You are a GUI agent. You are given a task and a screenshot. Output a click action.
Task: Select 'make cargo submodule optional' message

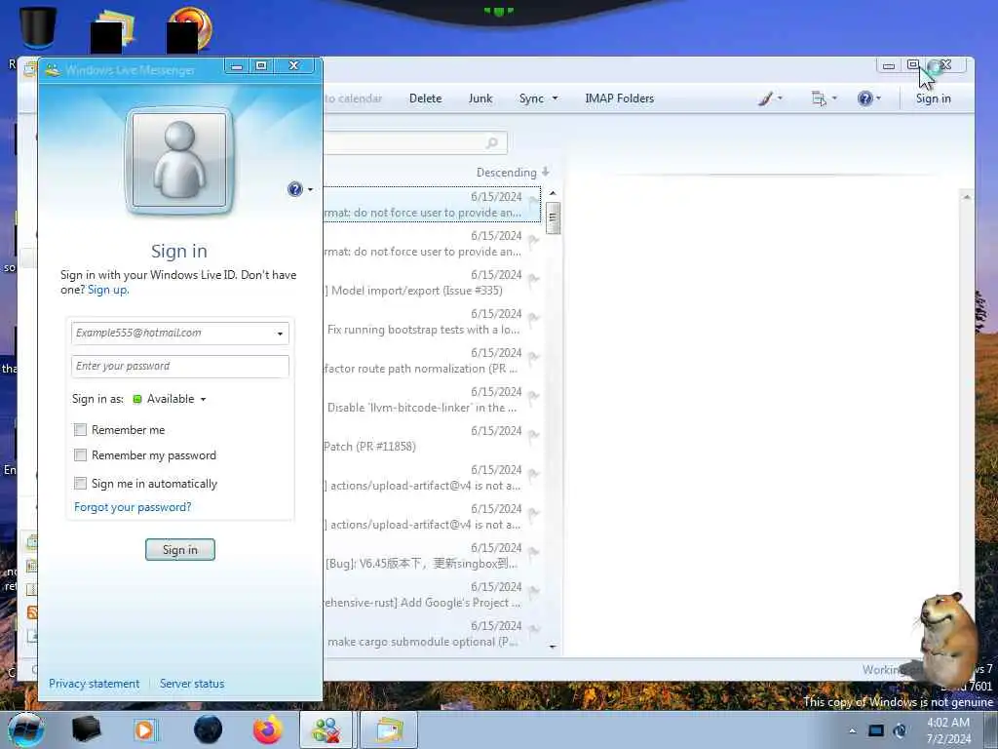[x=432, y=634]
